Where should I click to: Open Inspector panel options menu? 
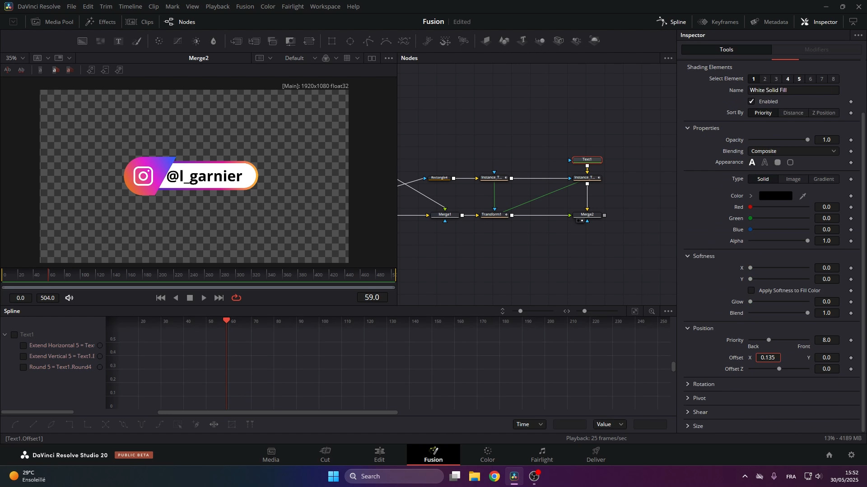[x=858, y=35]
